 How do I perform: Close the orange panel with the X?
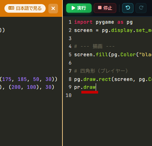(53, 9)
